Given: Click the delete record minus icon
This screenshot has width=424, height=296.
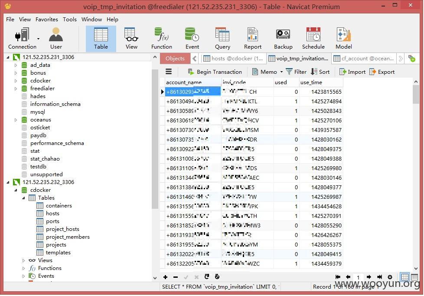Looking at the screenshot, I should 176,277.
